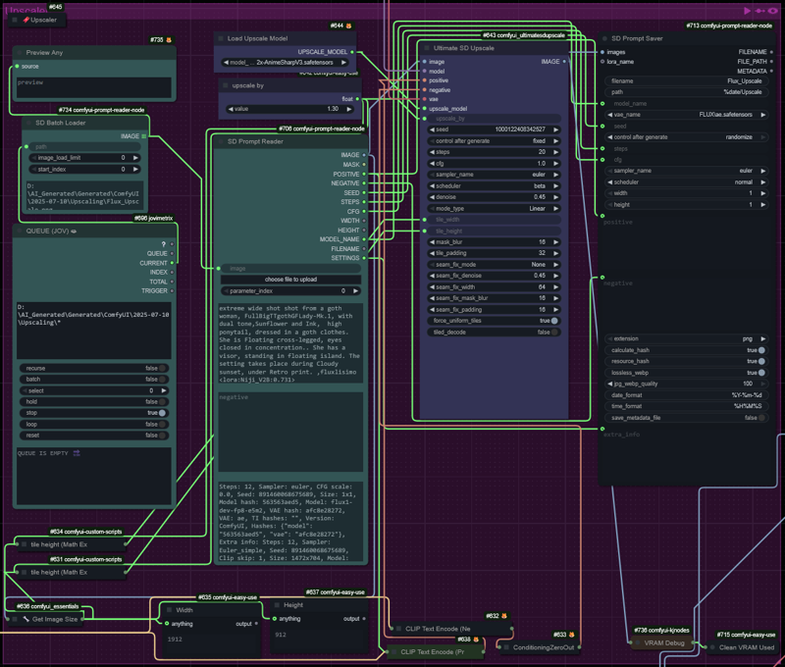Viewport: 785px width, 667px height.
Task: Collapse the Height node dot
Action: [277, 605]
